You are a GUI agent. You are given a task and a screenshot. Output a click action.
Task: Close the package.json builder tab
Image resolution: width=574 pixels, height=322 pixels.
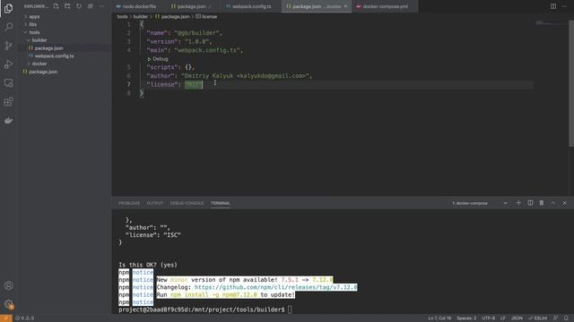345,6
